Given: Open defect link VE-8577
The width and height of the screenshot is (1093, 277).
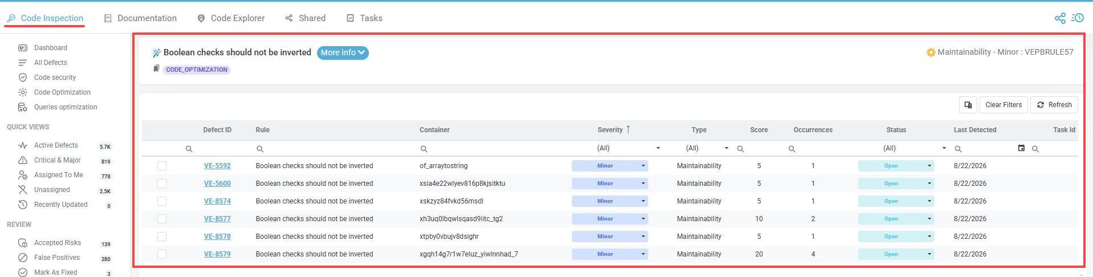Looking at the screenshot, I should tap(217, 219).
